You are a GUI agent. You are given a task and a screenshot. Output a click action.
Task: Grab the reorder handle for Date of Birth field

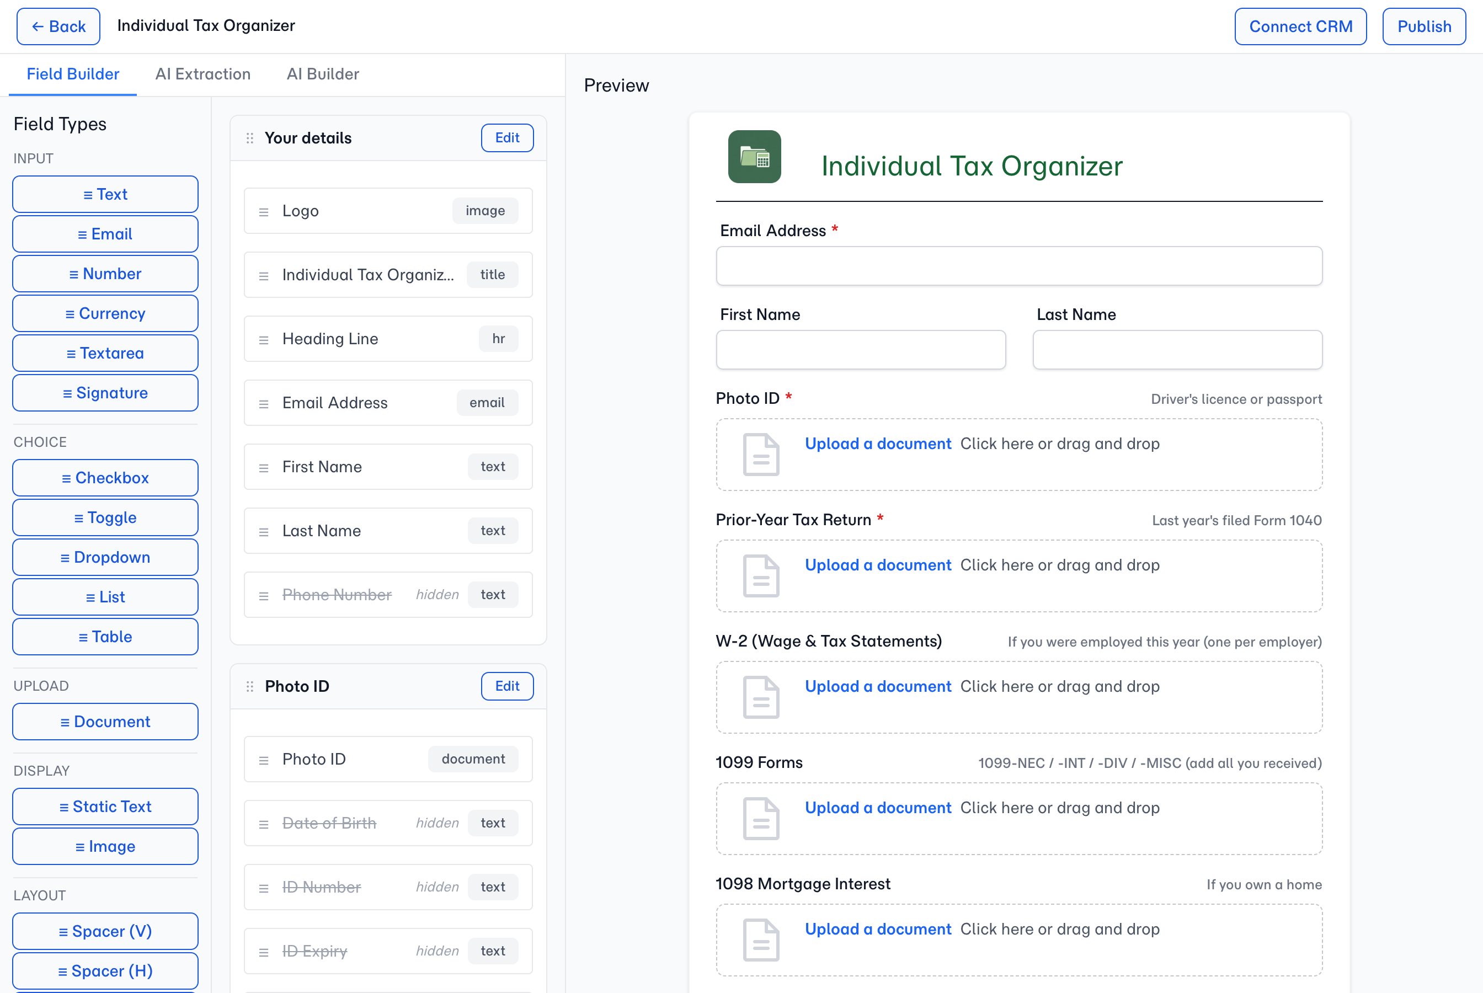pos(264,824)
